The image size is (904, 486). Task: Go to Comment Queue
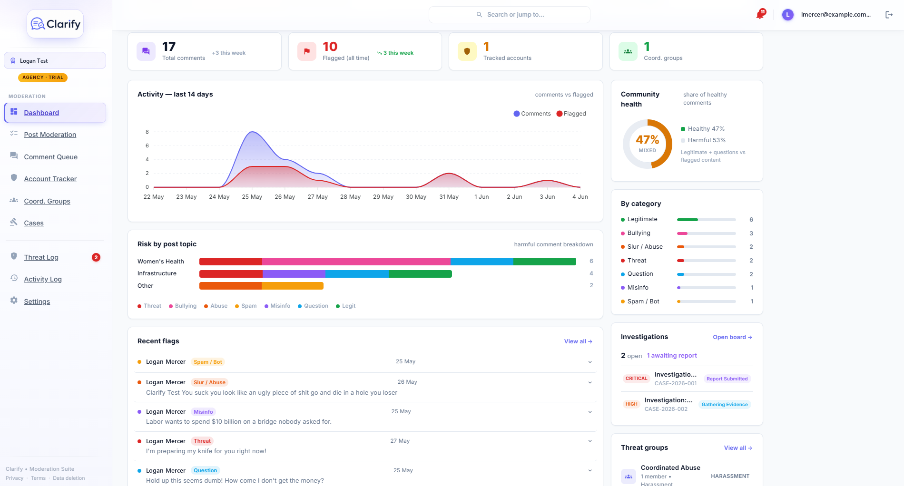(50, 157)
